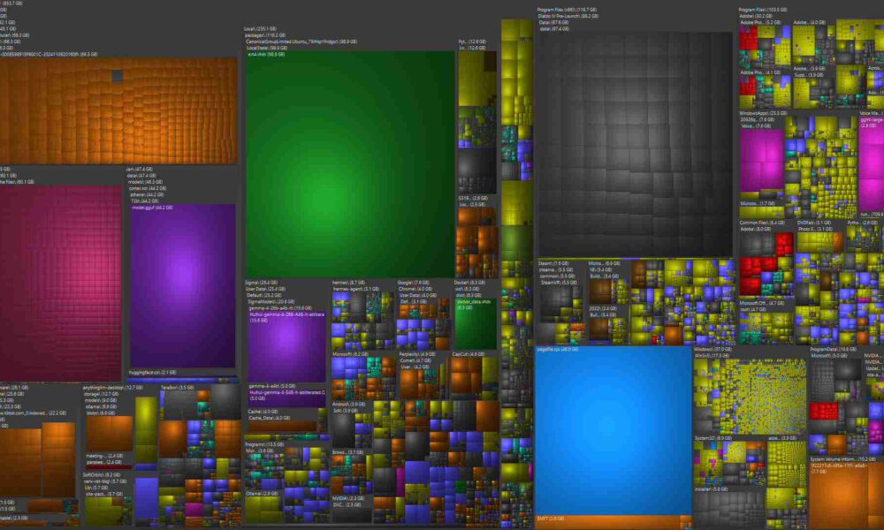Click the "System Volume Inform..." folder label
Viewport: 884px width, 530px height.
coord(842,459)
